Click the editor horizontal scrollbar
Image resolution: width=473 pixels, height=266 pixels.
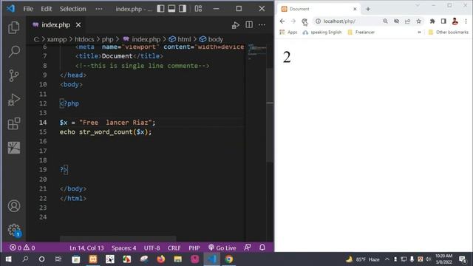click(x=118, y=239)
